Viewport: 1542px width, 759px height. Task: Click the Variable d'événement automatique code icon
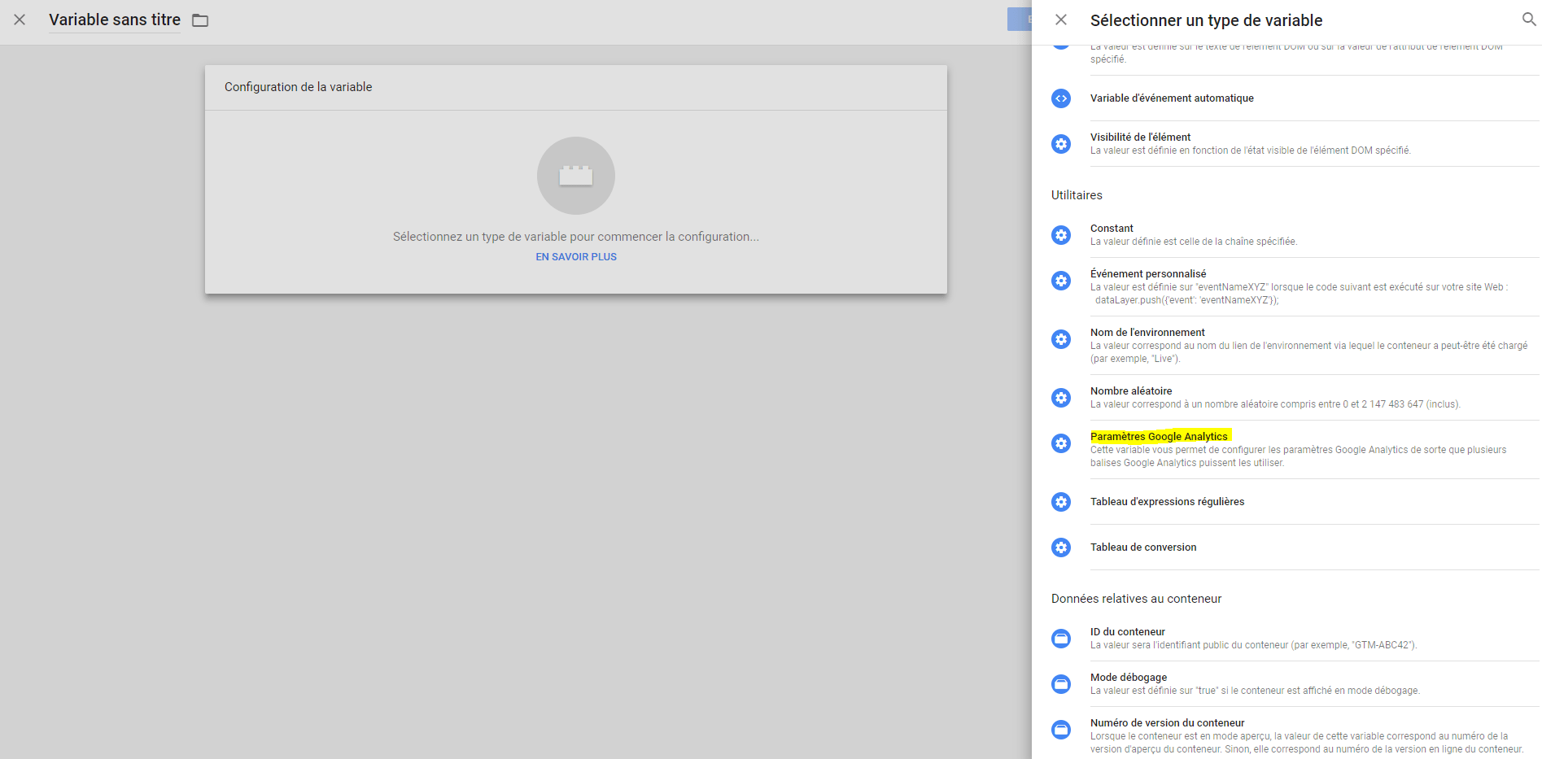coord(1060,98)
